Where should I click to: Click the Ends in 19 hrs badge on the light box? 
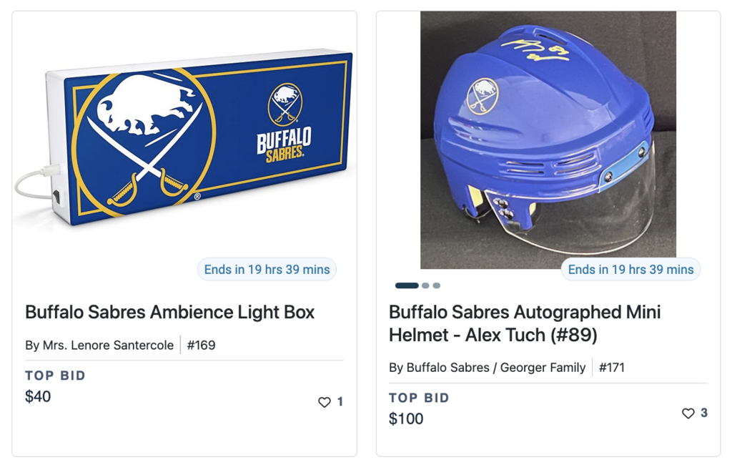click(x=267, y=269)
